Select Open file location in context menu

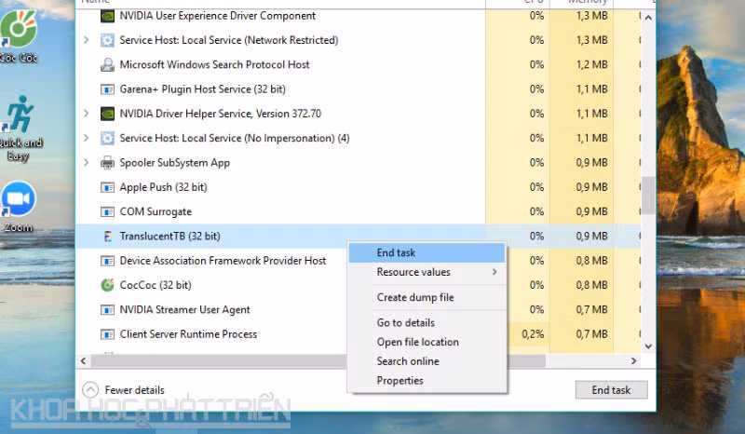click(417, 342)
